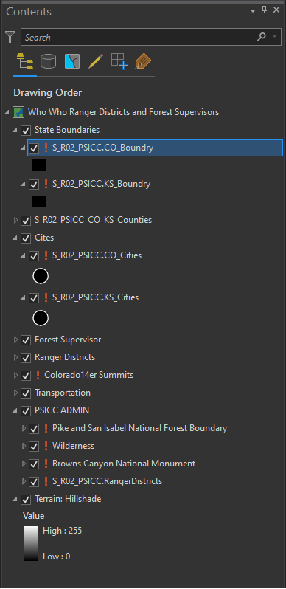Expand Forest Supervisor group
Image resolution: width=286 pixels, height=589 pixels.
(x=15, y=340)
